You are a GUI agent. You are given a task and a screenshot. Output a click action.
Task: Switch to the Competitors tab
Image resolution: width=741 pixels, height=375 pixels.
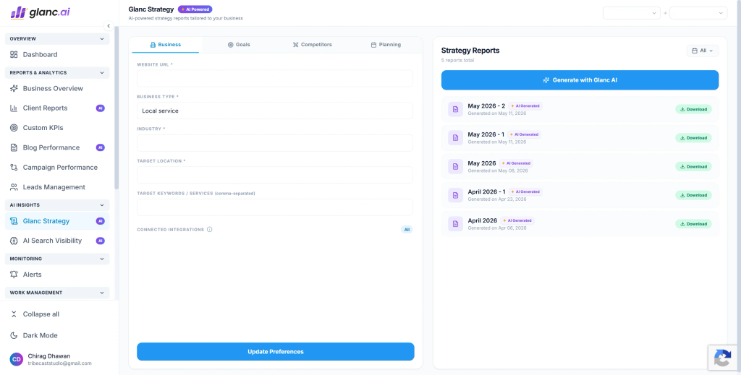click(313, 45)
